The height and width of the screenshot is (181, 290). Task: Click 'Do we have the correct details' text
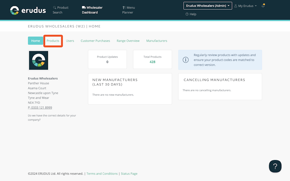point(52,118)
